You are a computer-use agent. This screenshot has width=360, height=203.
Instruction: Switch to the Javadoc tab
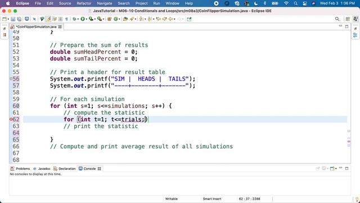point(42,169)
